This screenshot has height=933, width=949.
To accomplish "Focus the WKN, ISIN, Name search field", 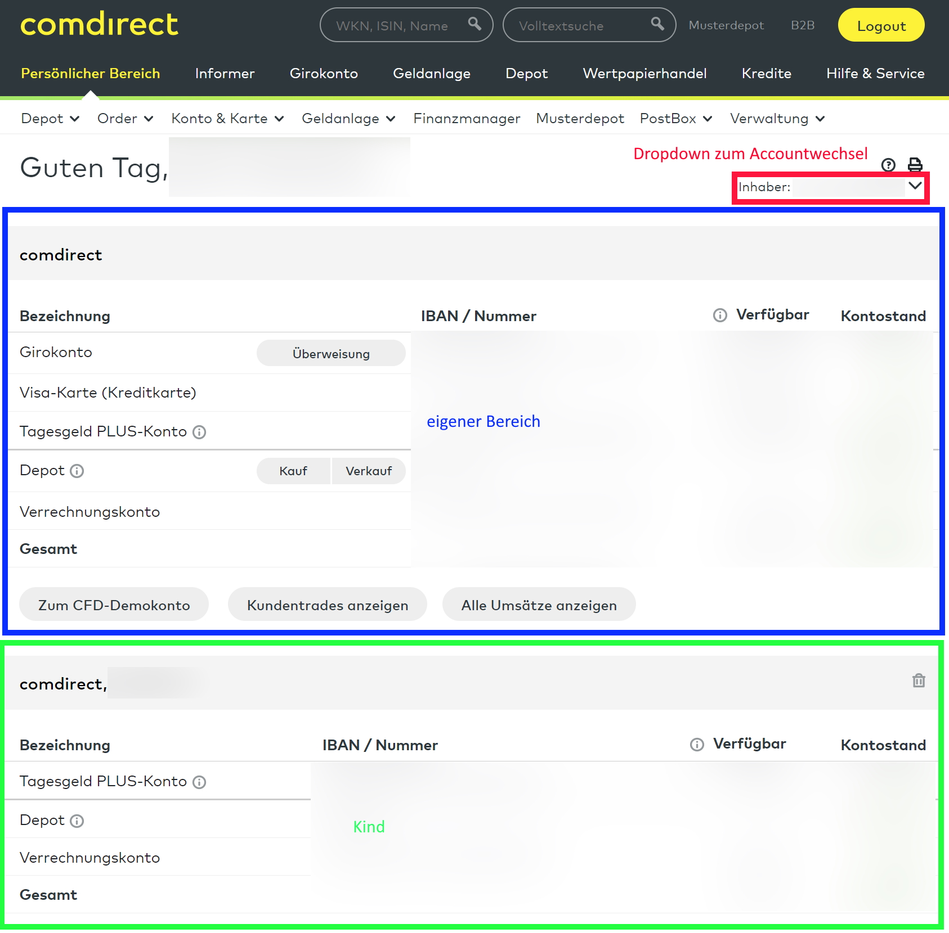I will (x=394, y=26).
